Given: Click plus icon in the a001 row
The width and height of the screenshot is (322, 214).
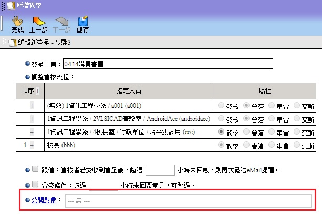Looking at the screenshot, I should pyautogui.click(x=32, y=105).
